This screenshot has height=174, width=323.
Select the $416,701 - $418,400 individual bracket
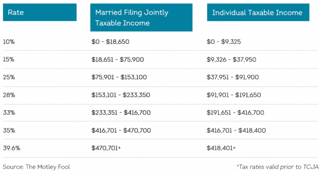[236, 130]
